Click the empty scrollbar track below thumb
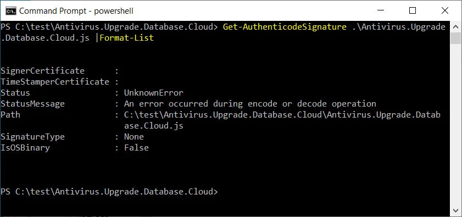Image resolution: width=462 pixels, height=217 pixels. (455, 124)
